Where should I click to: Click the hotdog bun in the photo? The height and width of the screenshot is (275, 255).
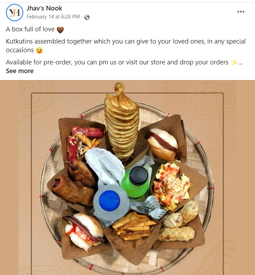pyautogui.click(x=163, y=144)
